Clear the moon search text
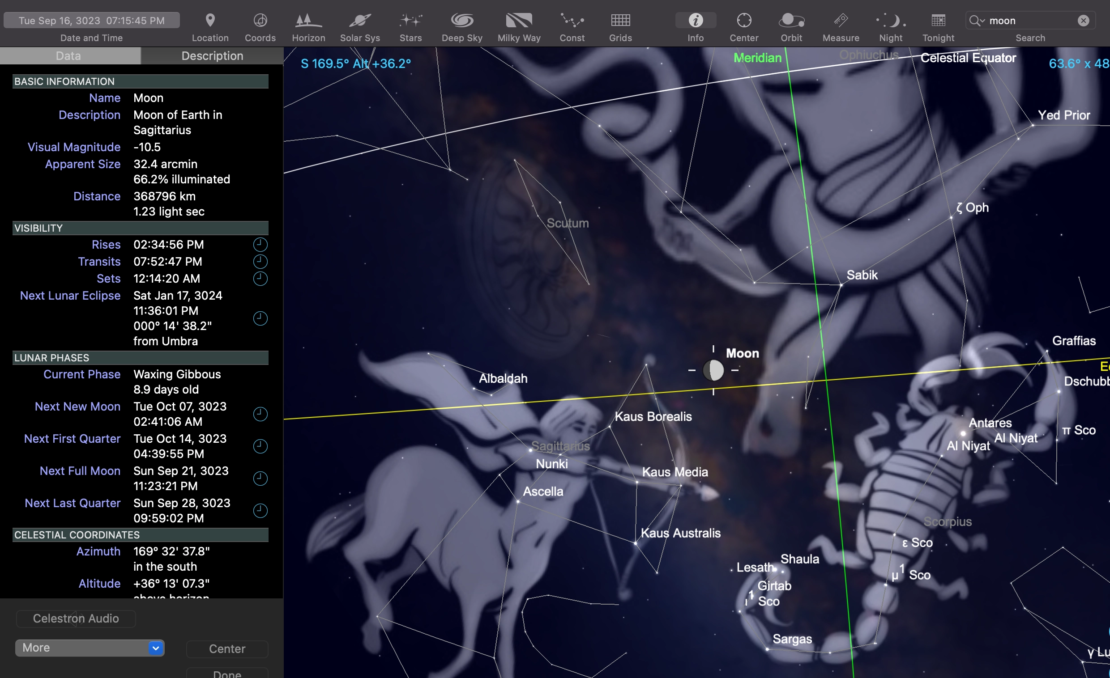Screen dimensions: 1110x678 (x=1084, y=21)
